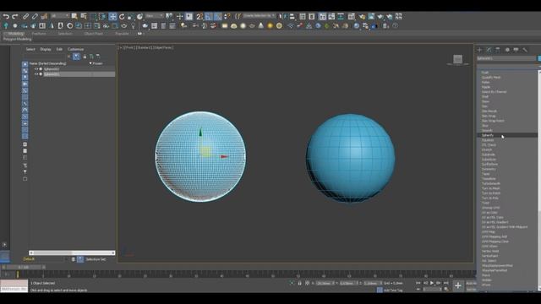Open the Utilities wrench panel tab

[x=525, y=50]
